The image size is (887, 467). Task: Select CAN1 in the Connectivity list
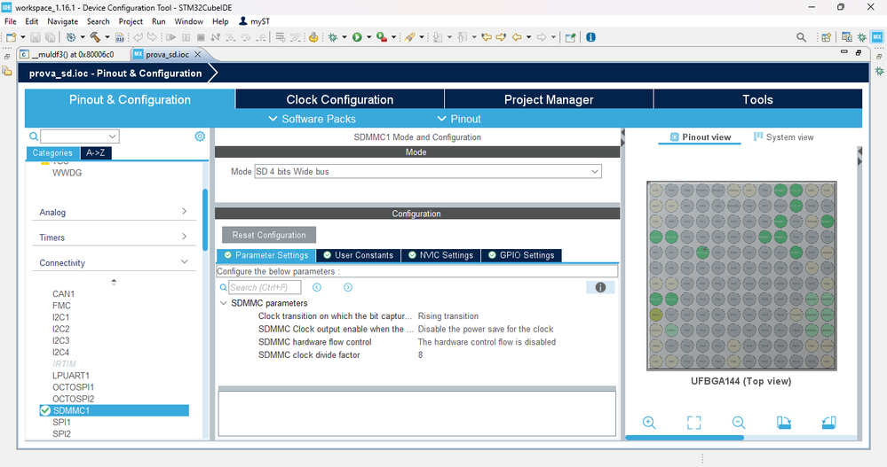point(63,293)
